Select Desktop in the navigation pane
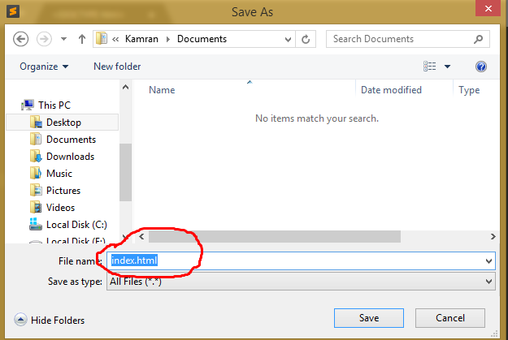The height and width of the screenshot is (340, 508). coord(63,123)
